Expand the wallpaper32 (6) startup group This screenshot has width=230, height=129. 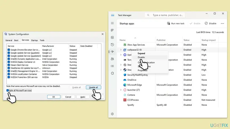point(121,50)
